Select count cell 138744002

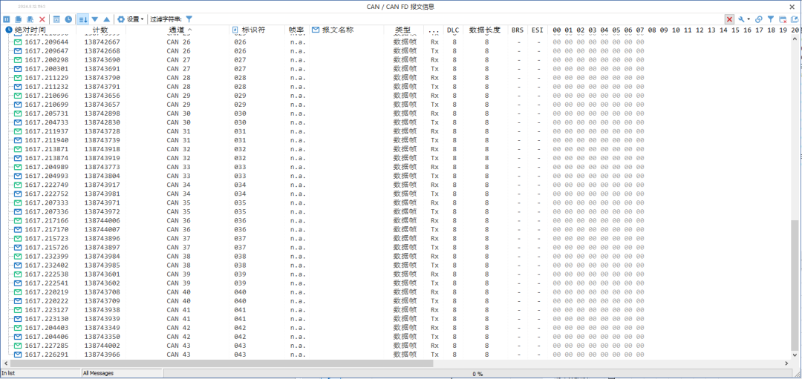pos(102,346)
